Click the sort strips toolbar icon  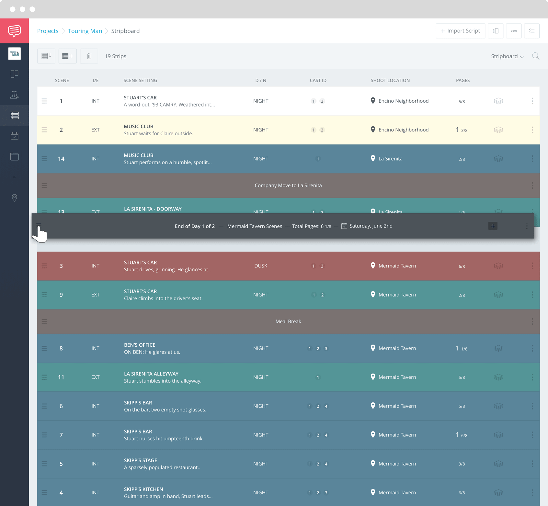[x=46, y=56]
